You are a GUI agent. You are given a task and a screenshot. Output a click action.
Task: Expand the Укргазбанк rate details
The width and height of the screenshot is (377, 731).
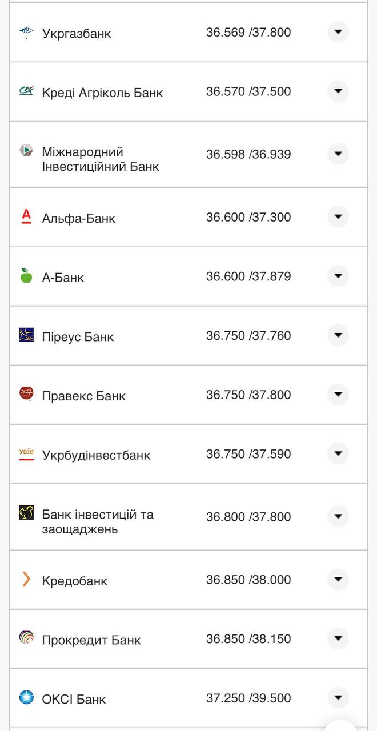pyautogui.click(x=338, y=32)
